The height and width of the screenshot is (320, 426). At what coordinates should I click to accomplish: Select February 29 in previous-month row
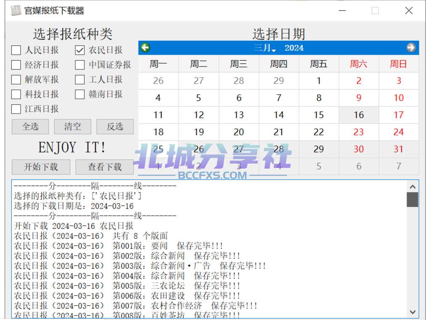tap(279, 81)
